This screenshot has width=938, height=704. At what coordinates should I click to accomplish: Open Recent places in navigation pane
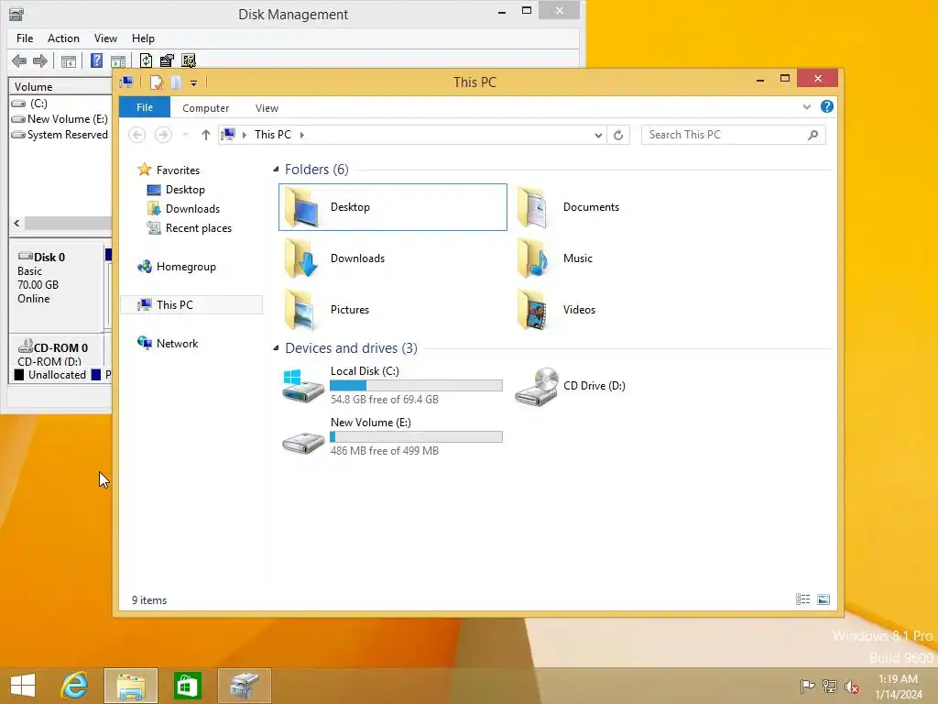pos(189,228)
